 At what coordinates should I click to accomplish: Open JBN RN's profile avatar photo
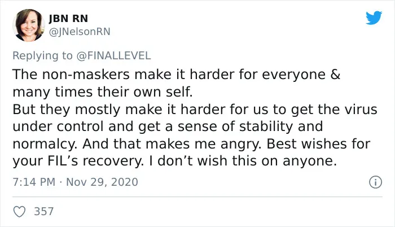pos(29,25)
